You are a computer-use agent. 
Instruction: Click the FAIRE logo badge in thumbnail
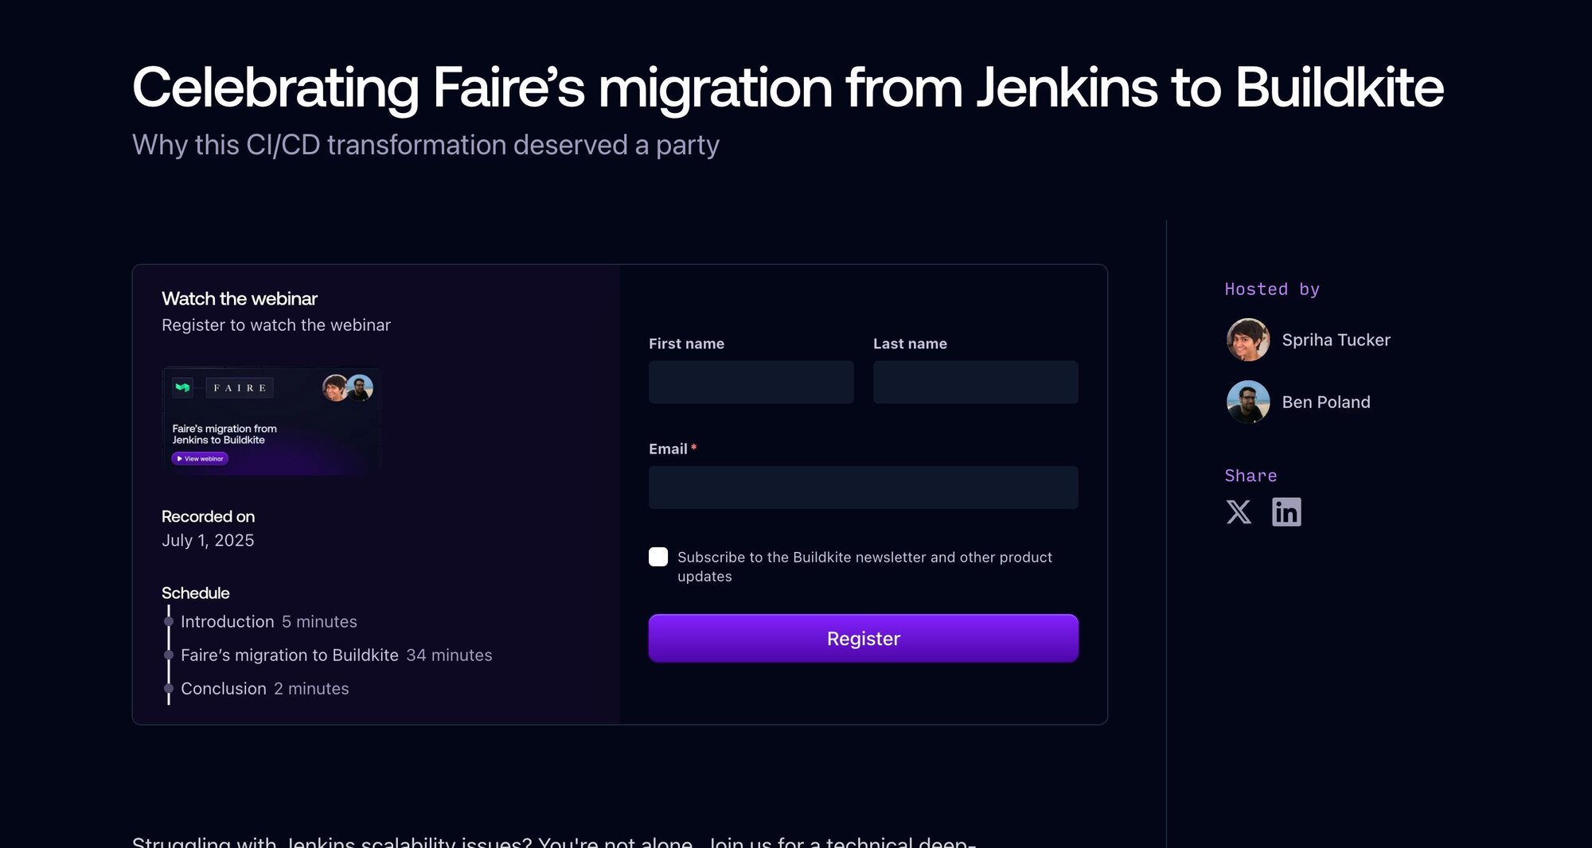[240, 387]
